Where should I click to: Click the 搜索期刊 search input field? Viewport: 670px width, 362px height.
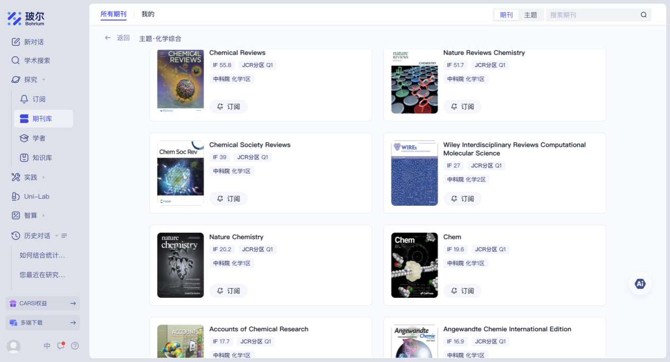[591, 15]
